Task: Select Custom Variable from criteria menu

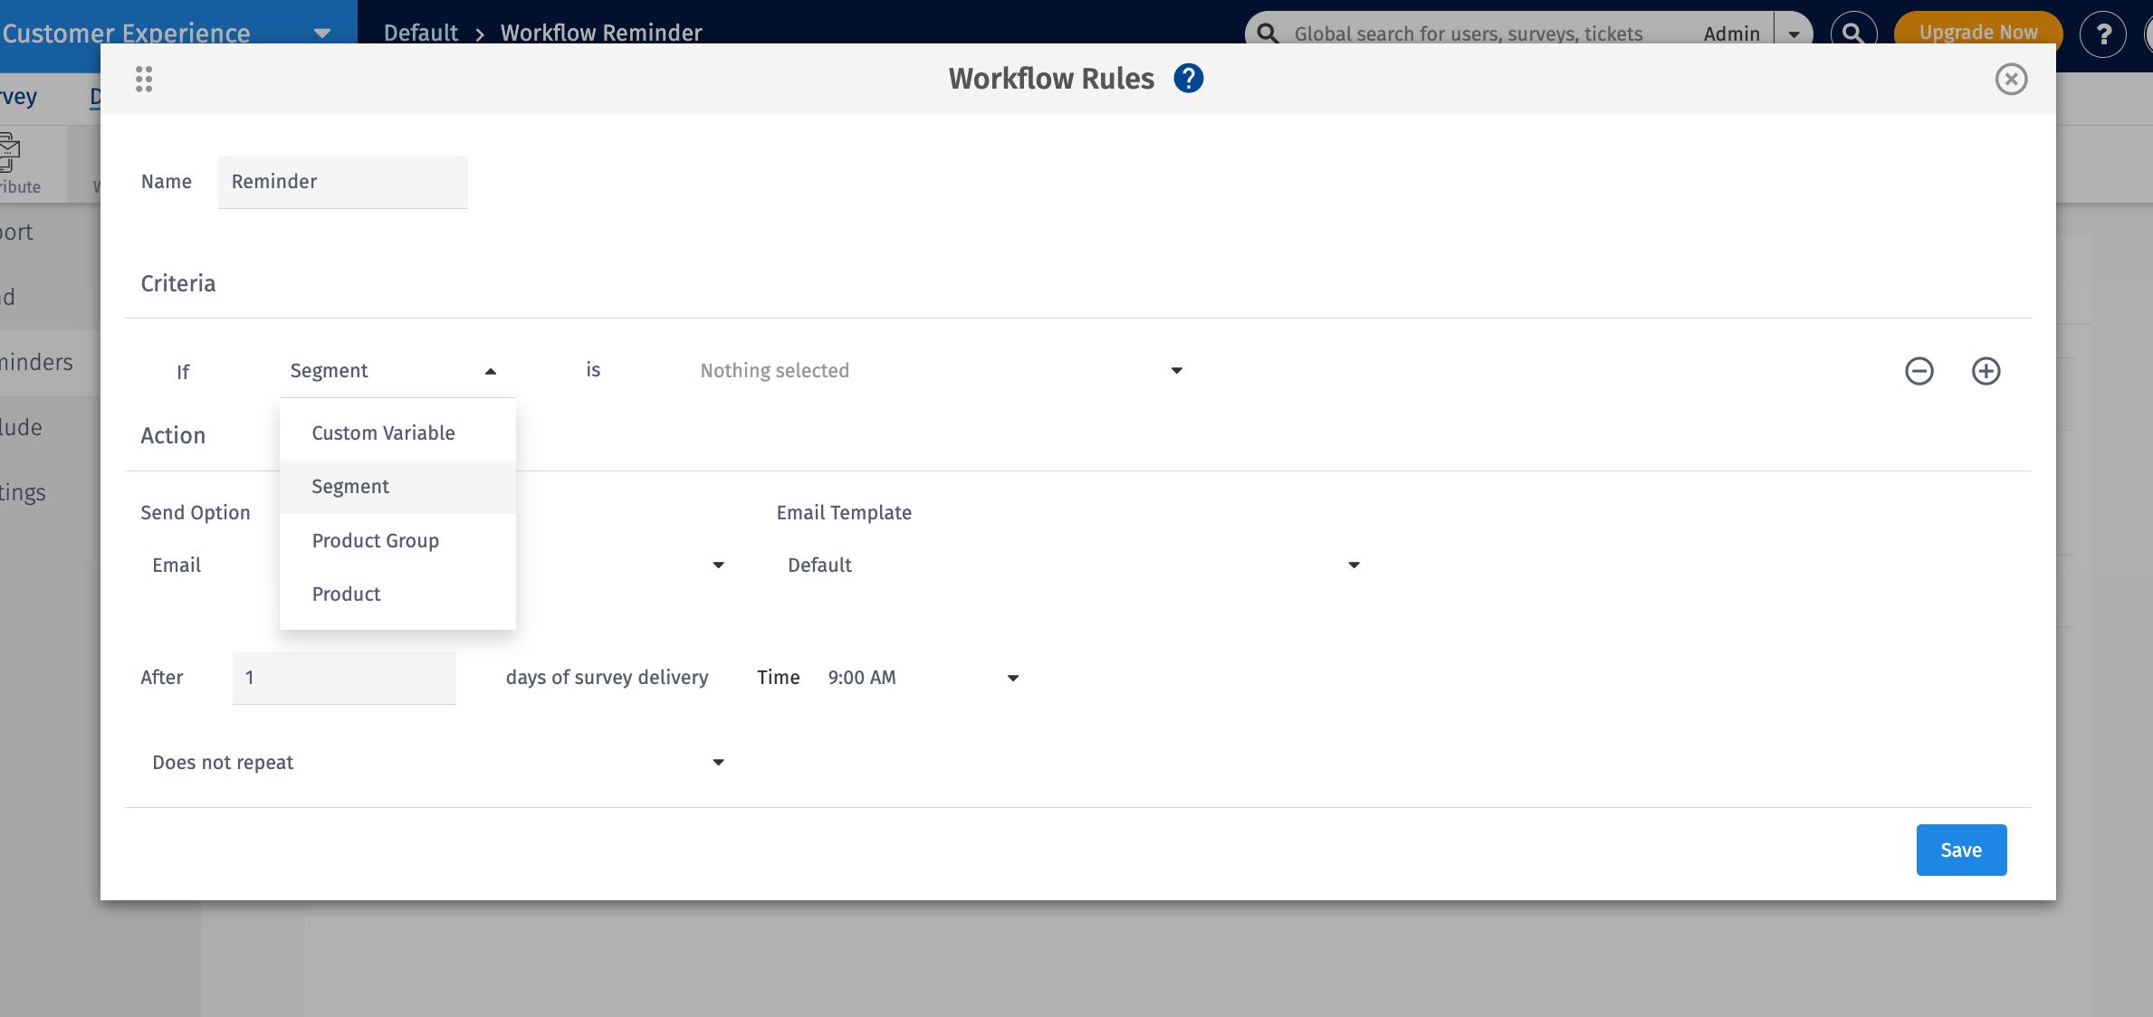Action: 383,432
